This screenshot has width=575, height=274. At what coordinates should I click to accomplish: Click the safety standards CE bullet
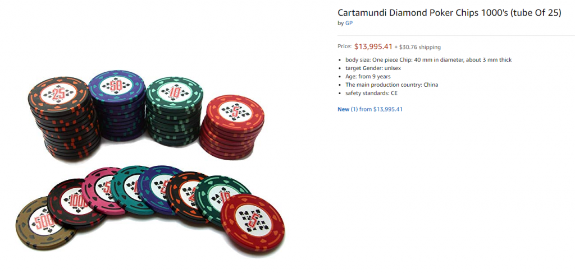371,94
